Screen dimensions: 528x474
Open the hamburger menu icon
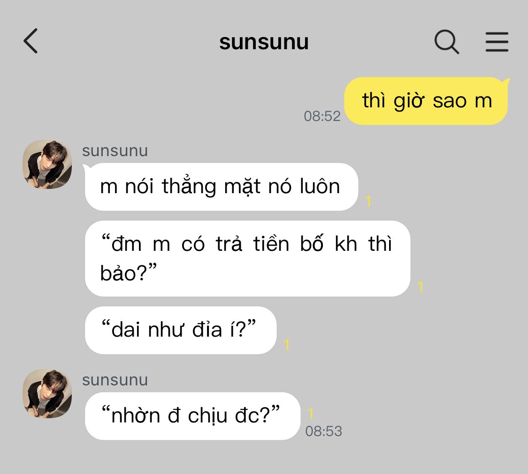coord(497,42)
